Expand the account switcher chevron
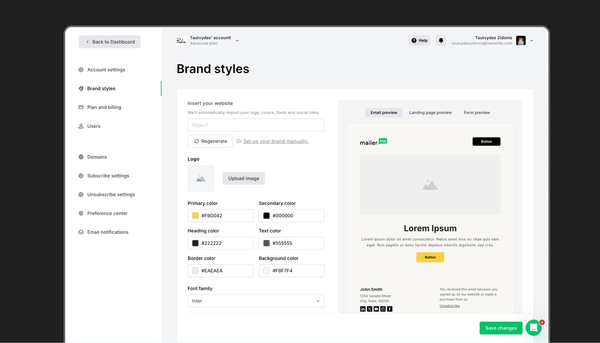Screen dimensions: 600x343 (x=237, y=41)
